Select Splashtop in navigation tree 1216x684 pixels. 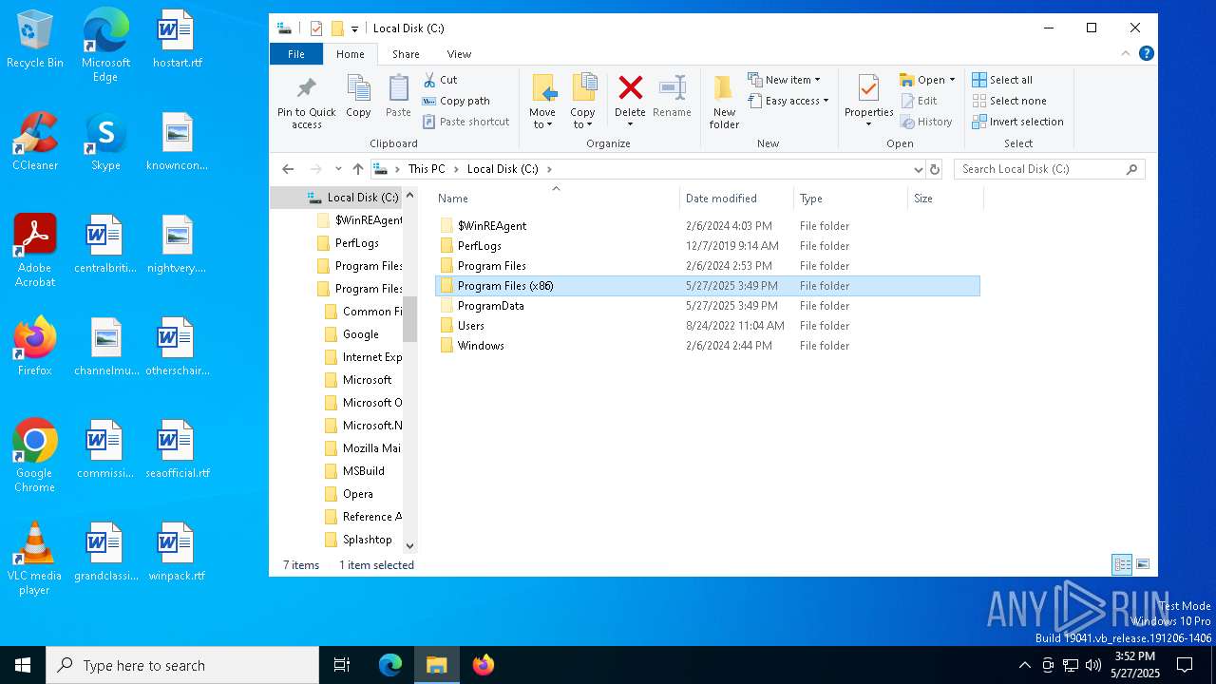367,540
